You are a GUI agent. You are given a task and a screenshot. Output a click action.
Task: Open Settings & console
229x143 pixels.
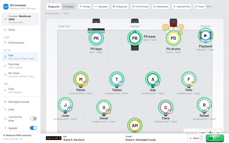click(20, 102)
